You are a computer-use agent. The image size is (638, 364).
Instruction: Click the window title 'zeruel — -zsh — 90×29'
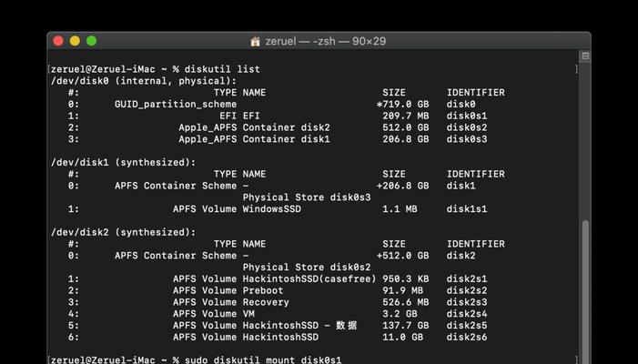[326, 41]
